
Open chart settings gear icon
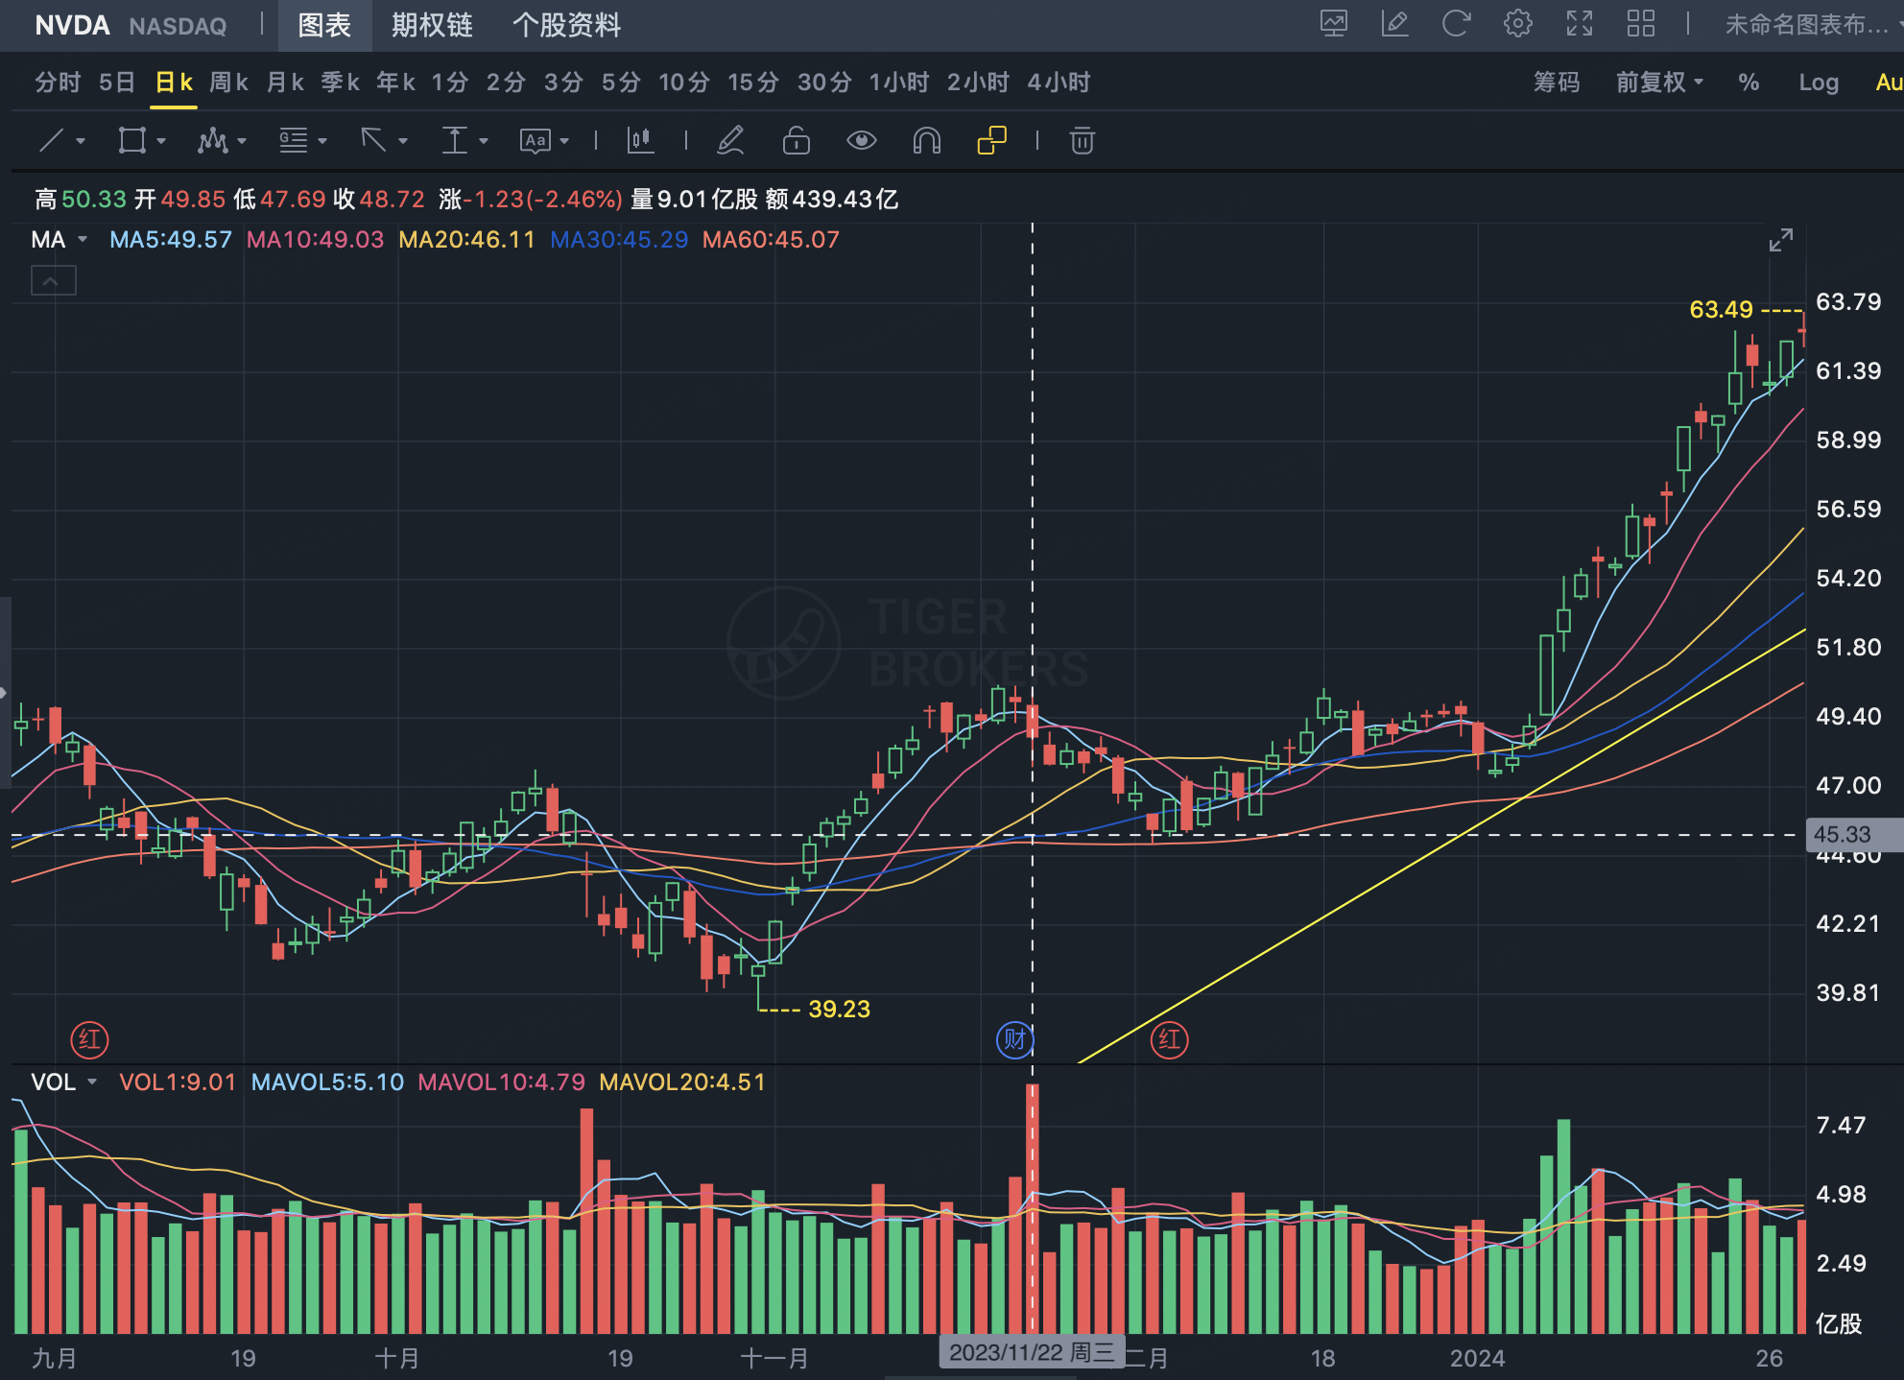[1517, 24]
